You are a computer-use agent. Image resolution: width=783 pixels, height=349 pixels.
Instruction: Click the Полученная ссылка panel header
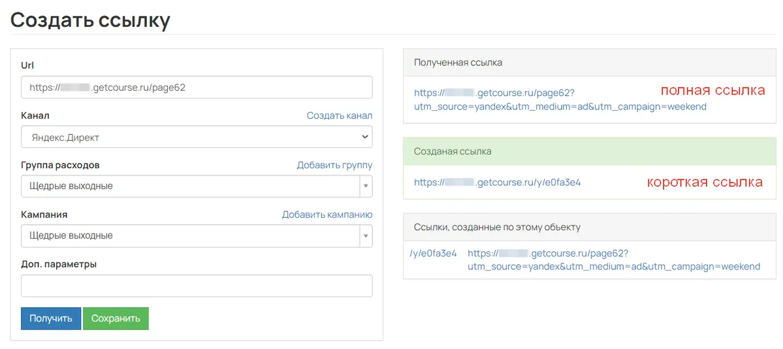pos(590,63)
